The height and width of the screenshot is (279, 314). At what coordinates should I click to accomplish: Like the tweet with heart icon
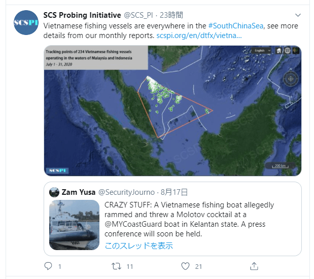[x=186, y=266]
